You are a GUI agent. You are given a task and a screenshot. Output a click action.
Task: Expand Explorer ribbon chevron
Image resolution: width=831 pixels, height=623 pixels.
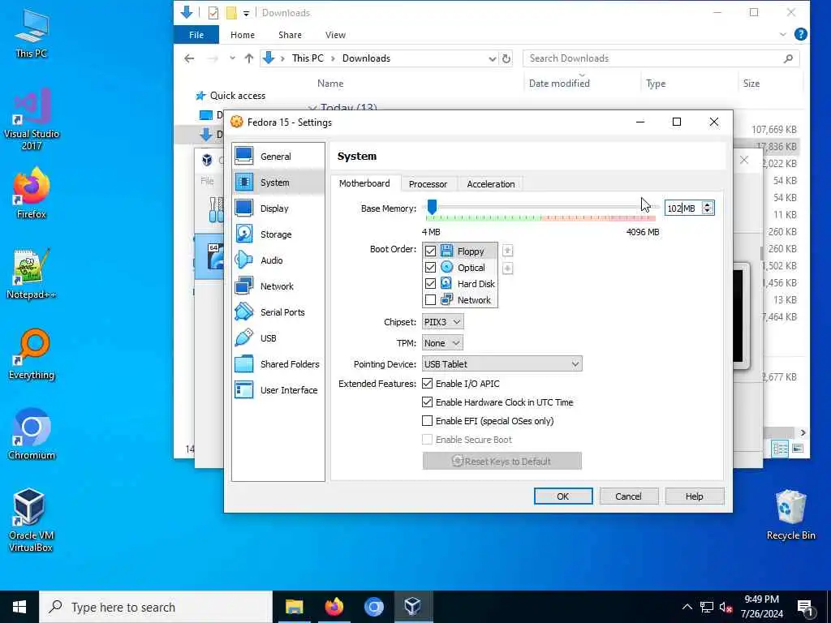[x=783, y=34]
